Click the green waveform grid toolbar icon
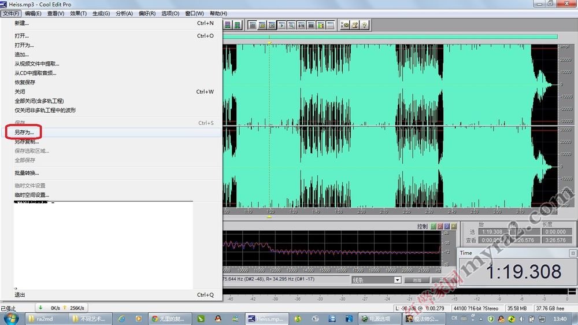The image size is (578, 325). (x=237, y=25)
